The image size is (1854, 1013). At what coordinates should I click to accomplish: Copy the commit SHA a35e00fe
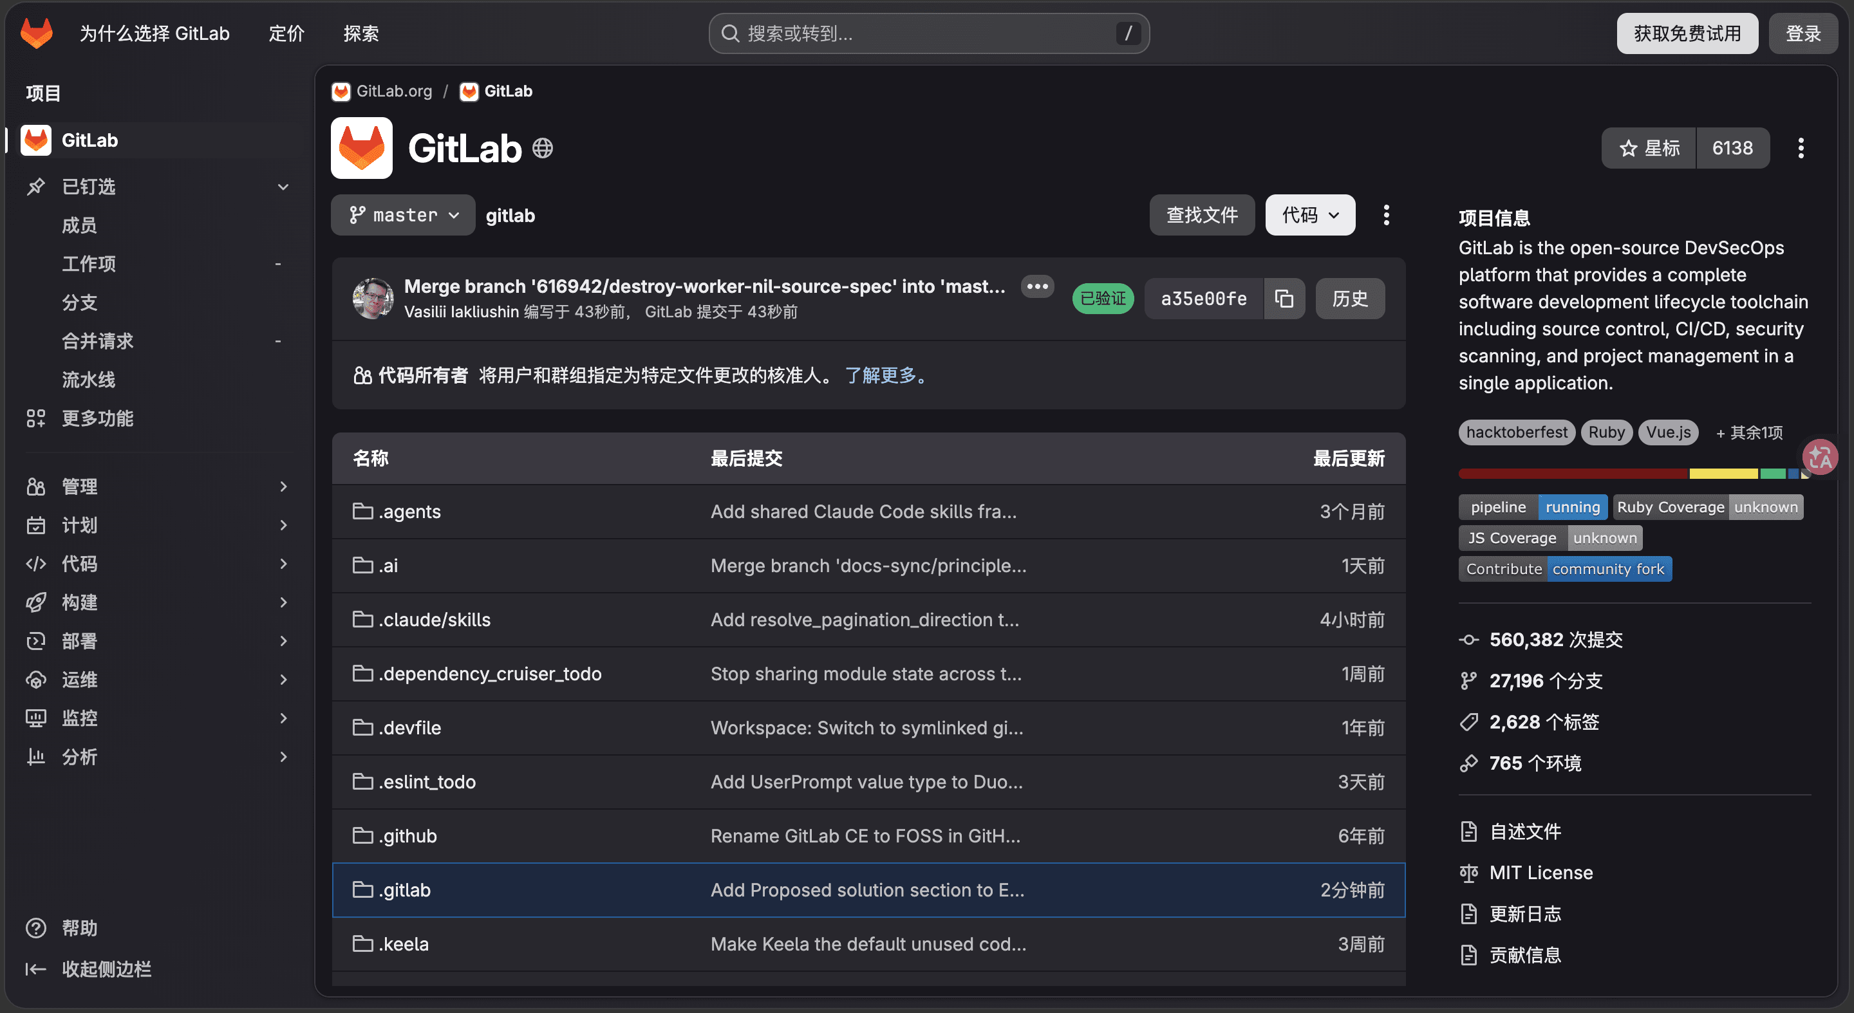[1284, 299]
